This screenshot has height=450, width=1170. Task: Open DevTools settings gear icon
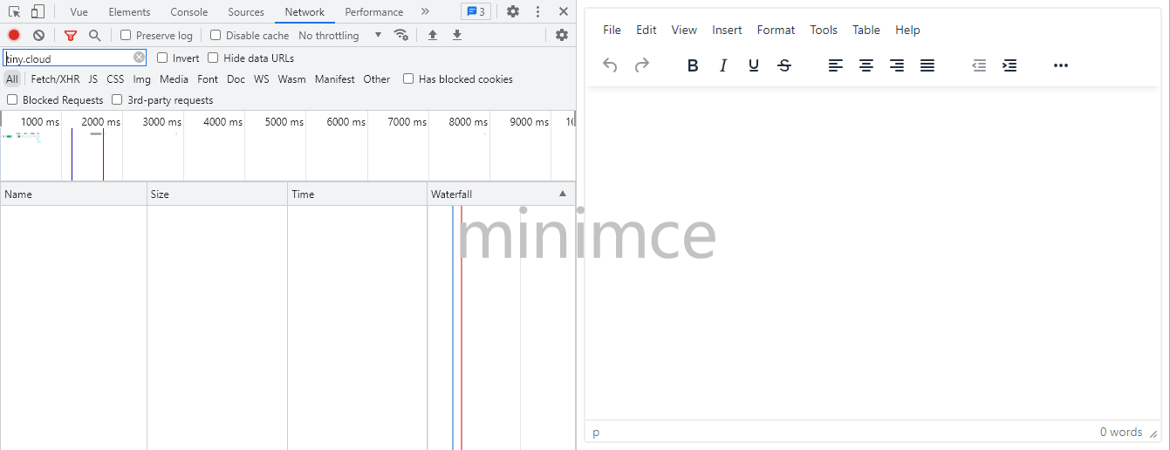513,11
